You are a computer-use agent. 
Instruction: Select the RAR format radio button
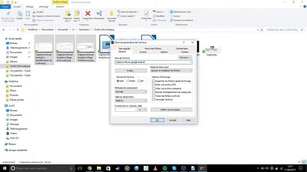pos(118,81)
